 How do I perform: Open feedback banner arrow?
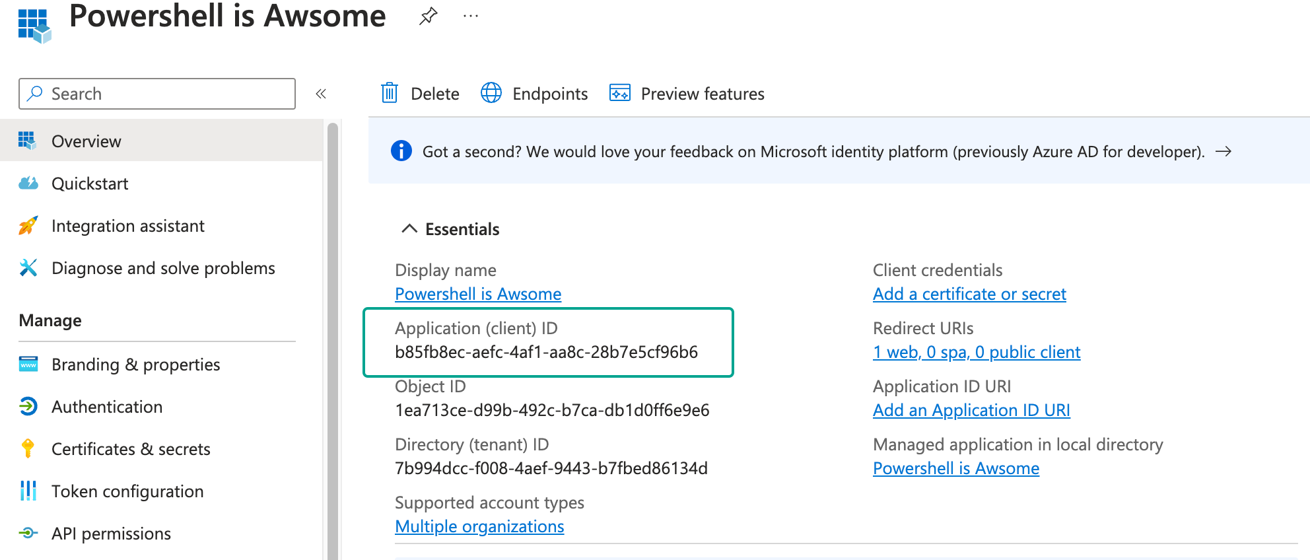1224,151
